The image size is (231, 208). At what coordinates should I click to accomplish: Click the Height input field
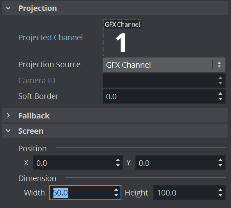click(185, 193)
